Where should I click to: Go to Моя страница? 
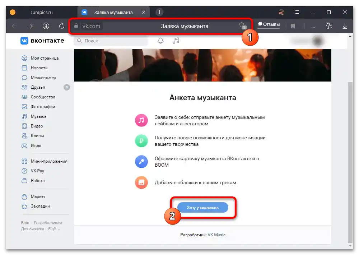pyautogui.click(x=45, y=58)
